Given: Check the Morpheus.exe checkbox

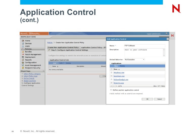Looking at the screenshot, I should tap(111, 73).
